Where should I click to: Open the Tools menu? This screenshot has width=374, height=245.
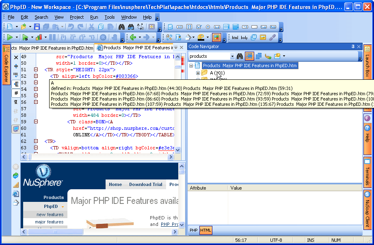point(110,17)
